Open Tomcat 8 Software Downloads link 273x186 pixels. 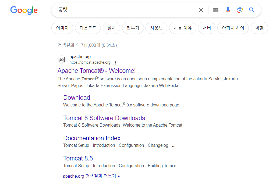(104, 118)
